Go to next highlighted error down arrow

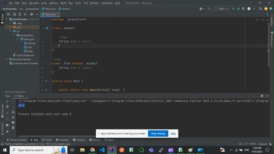267,20
